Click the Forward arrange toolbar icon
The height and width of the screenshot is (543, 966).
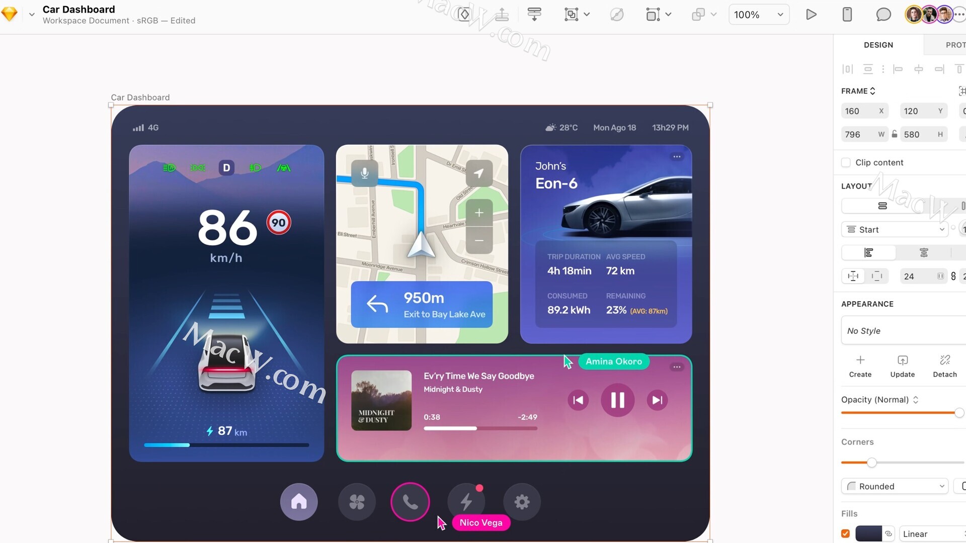(x=502, y=15)
